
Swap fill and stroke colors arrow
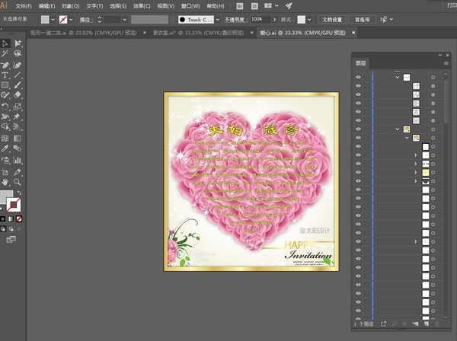[19, 193]
